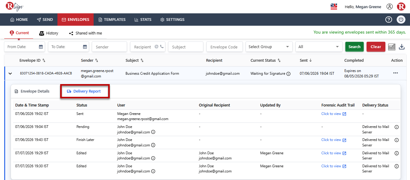The height and width of the screenshot is (180, 410).
Task: Collapse the expanded envelope row chevron
Action: pyautogui.click(x=10, y=74)
